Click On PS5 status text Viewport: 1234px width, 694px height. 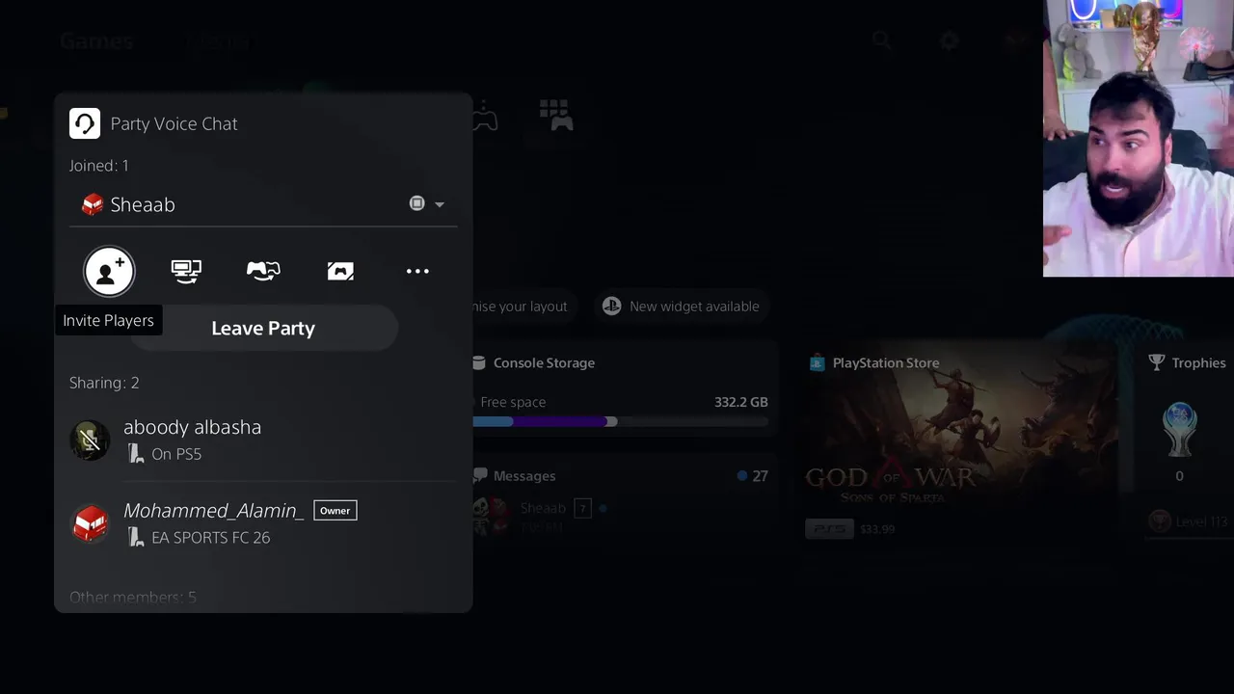pos(176,454)
